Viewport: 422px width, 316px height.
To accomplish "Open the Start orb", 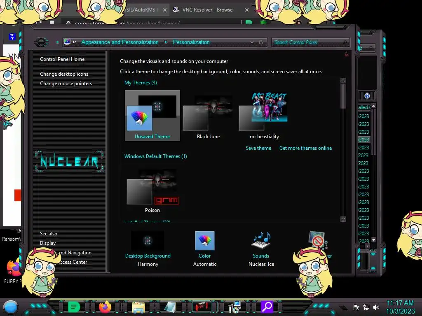I will [10, 307].
